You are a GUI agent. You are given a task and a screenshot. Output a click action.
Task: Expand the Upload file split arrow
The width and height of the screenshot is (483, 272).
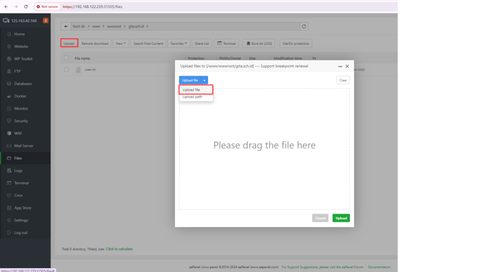pos(204,80)
